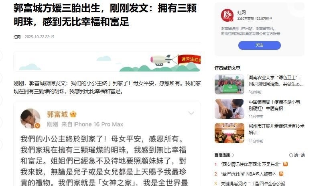Image resolution: width=333 pixels, height=186 pixels.
Task: Open hot search 二十届四中全会公报
Action: [253, 184]
